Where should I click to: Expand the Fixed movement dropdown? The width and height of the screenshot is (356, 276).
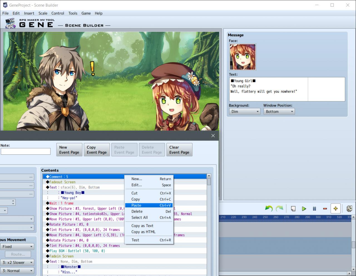17,246
